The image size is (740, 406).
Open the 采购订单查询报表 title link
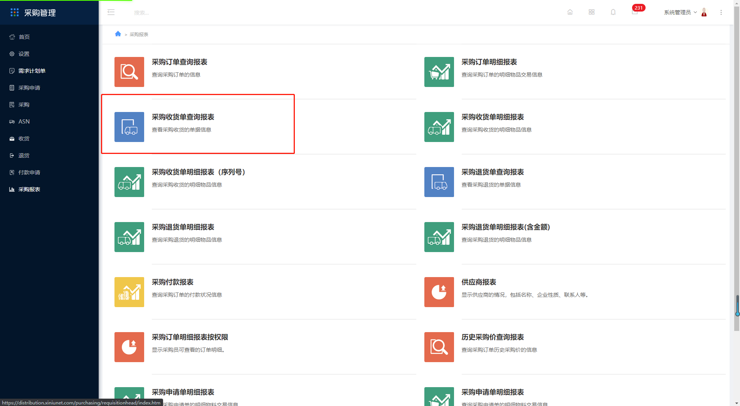[x=179, y=62]
